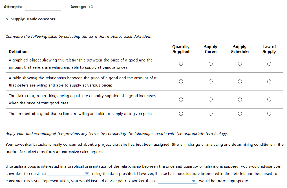Click the third Attempts input box
Image resolution: width=287 pixels, height=188 pixels.
(x=55, y=6)
